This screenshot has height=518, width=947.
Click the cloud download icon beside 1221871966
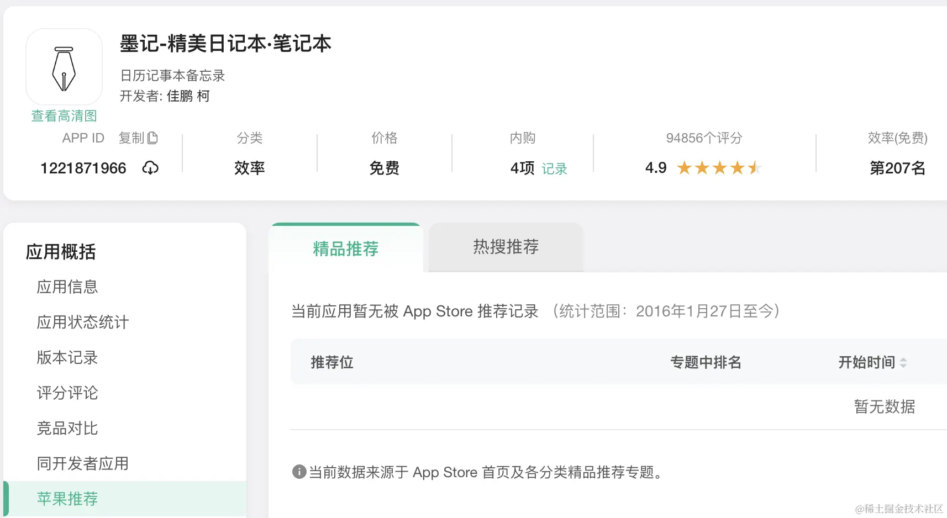pos(150,168)
